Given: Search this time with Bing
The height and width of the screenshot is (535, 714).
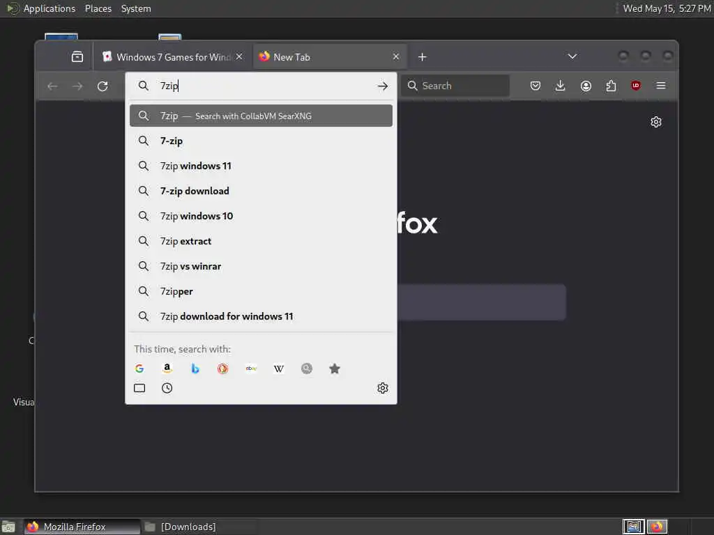Looking at the screenshot, I should click(x=195, y=369).
